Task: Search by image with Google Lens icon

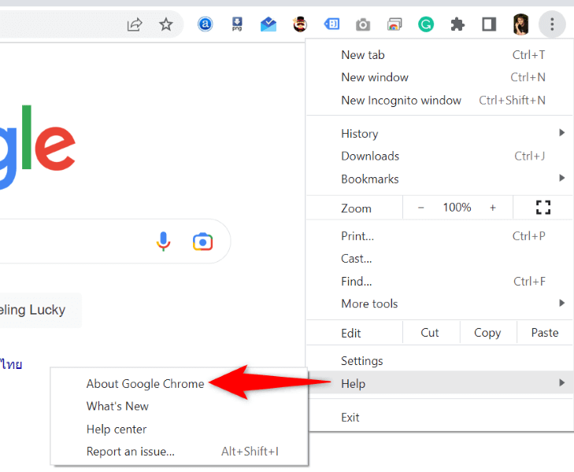Action: tap(203, 242)
